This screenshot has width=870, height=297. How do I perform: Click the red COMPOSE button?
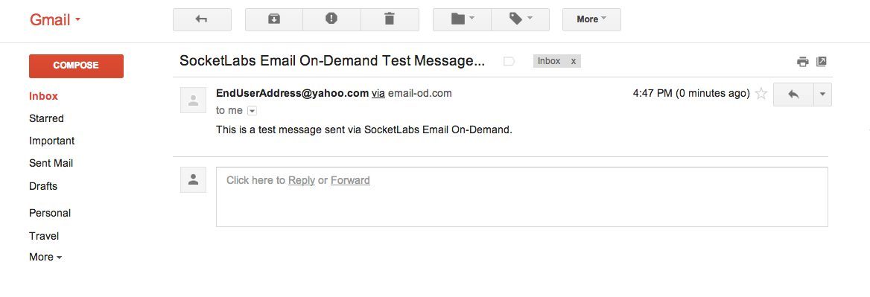pyautogui.click(x=76, y=66)
